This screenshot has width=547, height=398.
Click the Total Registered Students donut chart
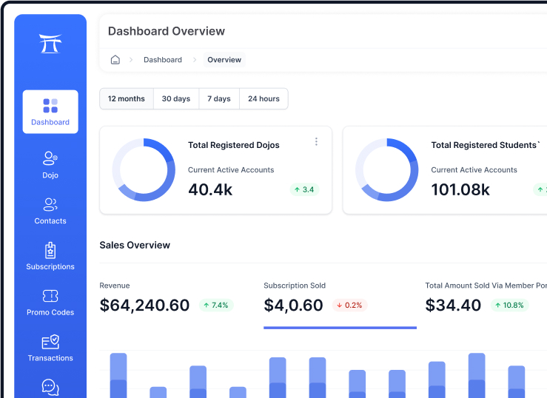[387, 170]
